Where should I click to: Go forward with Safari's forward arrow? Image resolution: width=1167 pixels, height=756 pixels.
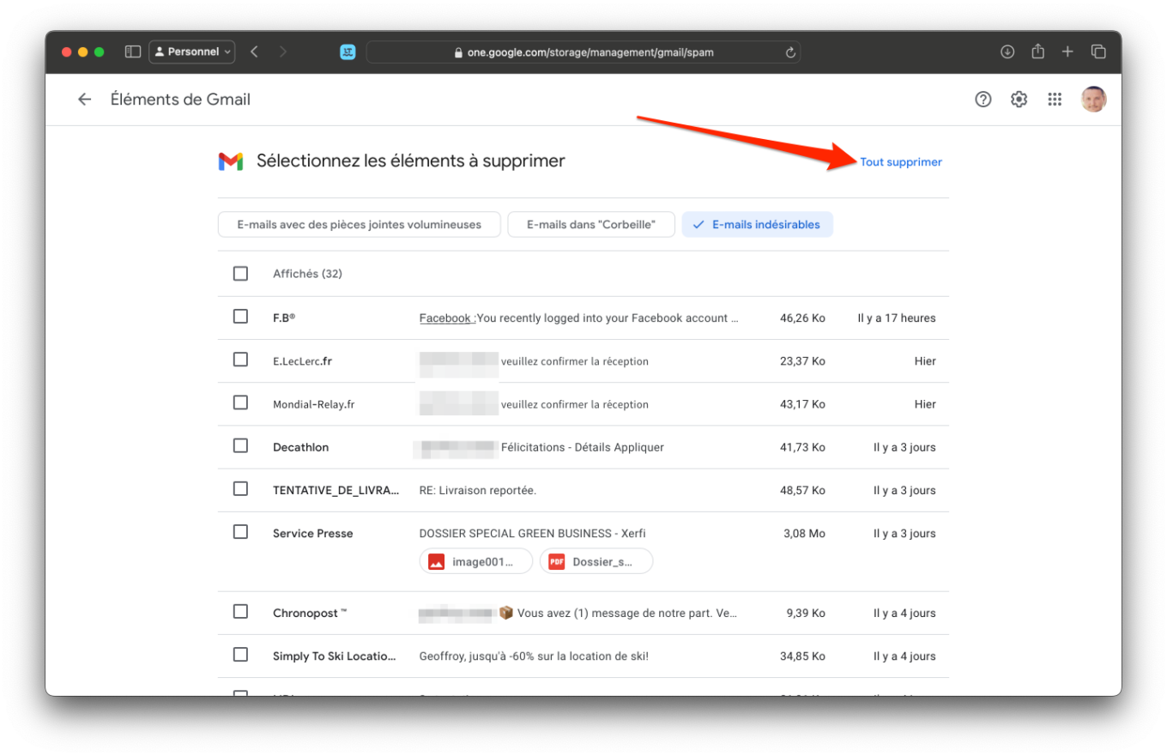[x=283, y=51]
